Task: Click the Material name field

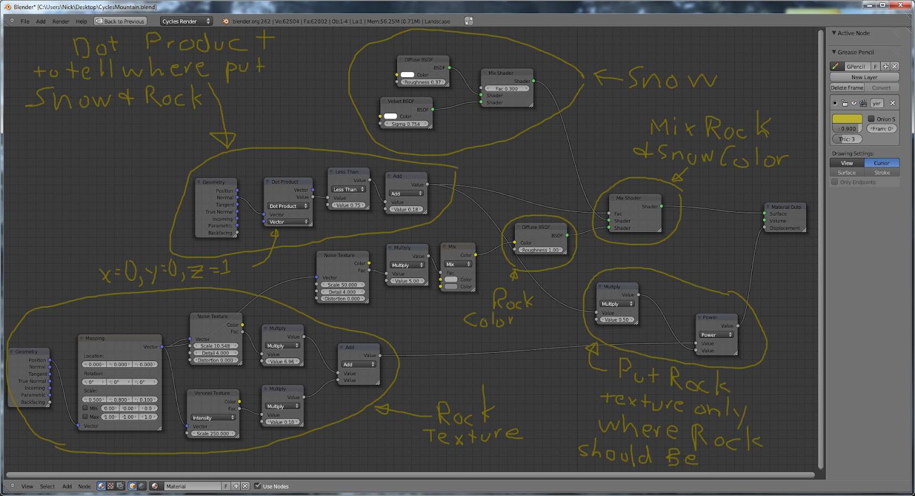Action: (x=192, y=486)
